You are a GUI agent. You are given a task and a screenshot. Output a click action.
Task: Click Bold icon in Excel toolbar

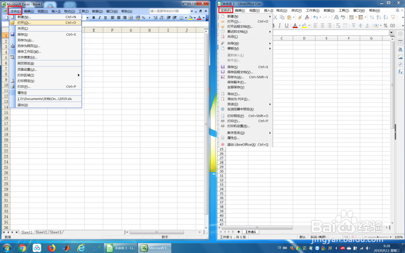click(x=94, y=17)
